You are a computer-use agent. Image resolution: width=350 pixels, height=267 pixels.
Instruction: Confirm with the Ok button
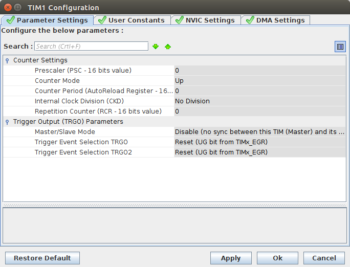click(277, 258)
